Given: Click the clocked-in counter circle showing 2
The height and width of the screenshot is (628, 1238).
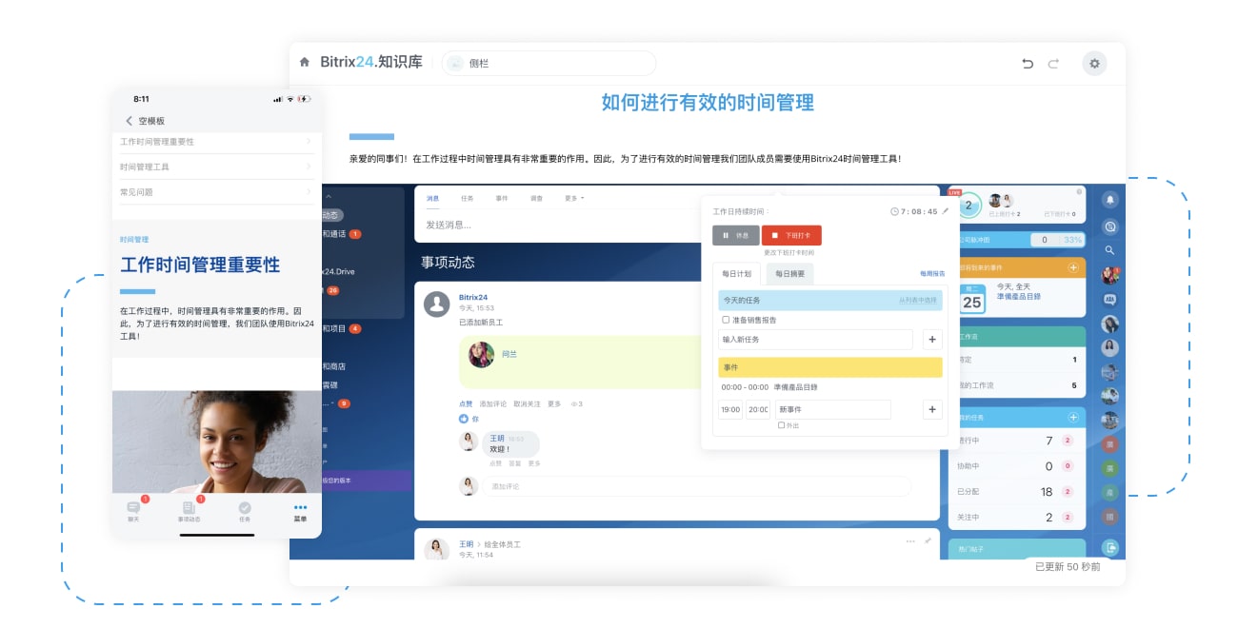Looking at the screenshot, I should tap(968, 205).
